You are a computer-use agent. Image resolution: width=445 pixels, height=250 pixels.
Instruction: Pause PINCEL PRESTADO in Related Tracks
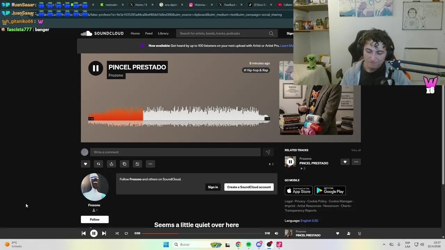tap(290, 162)
